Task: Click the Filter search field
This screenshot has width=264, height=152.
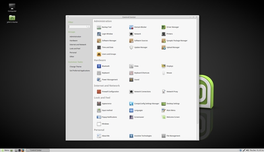Action: point(79,26)
